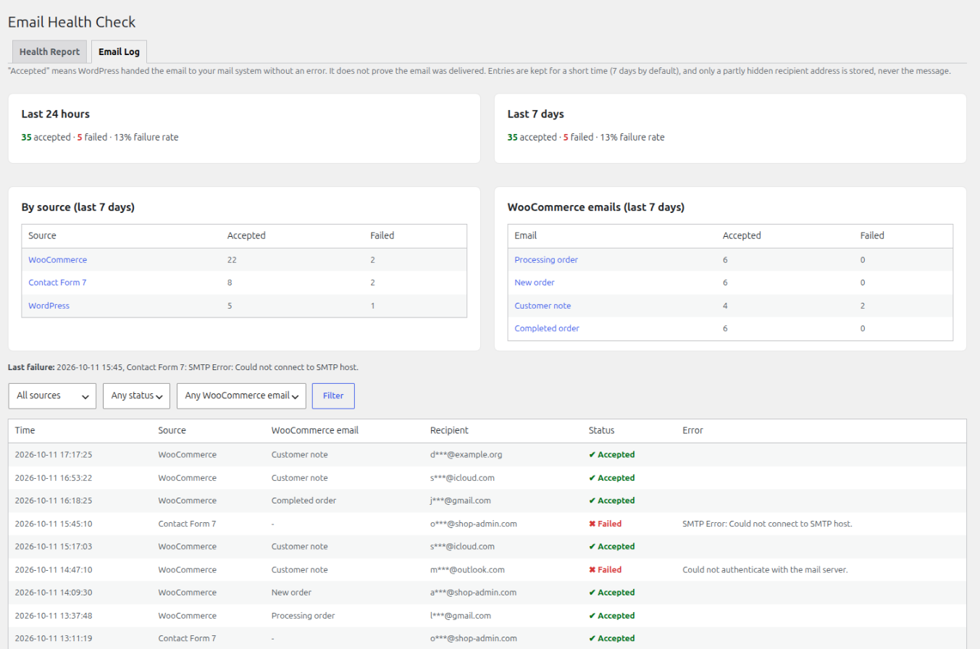Click the log timestamp 2026-10-11 16:53:22

click(54, 478)
